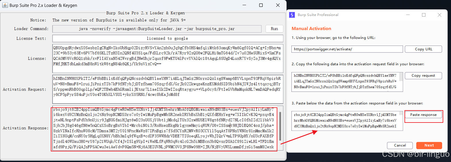Image resolution: width=451 pixels, height=162 pixels.
Task: Click the 'Activation Request:' label
Action: 24,89
